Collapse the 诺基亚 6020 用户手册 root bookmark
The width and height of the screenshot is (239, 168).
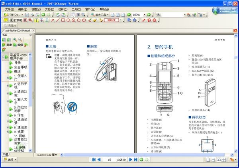3,57
